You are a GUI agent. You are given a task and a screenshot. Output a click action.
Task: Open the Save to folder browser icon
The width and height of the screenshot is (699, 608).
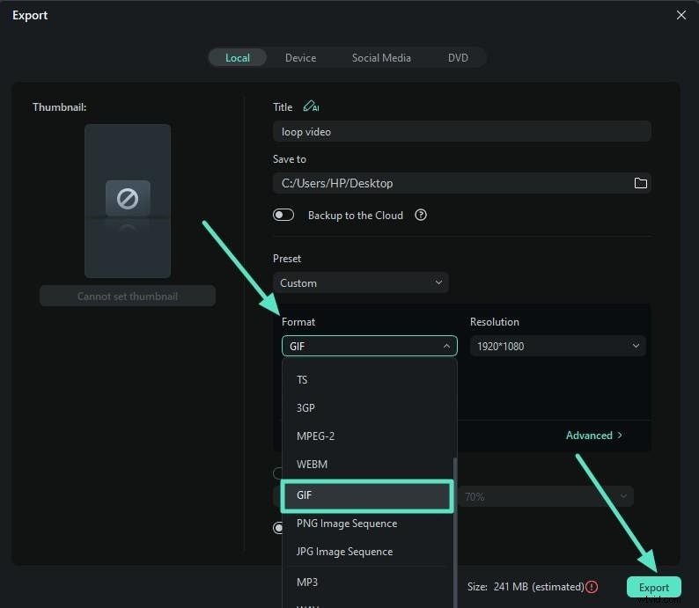pos(640,183)
